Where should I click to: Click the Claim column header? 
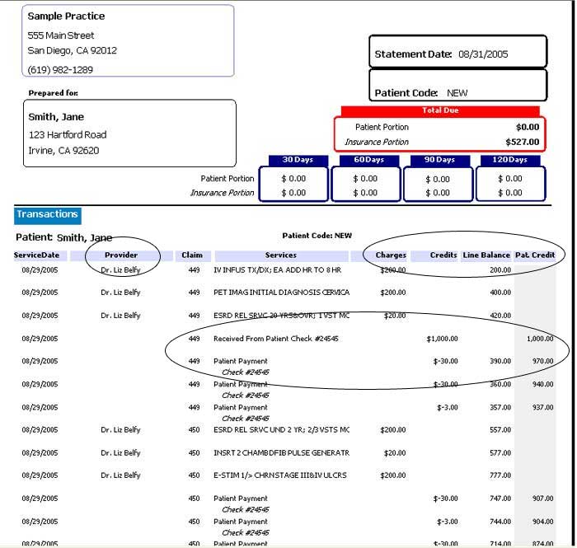[192, 255]
